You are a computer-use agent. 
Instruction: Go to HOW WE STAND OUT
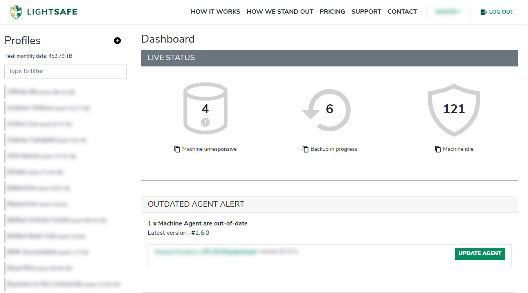(280, 12)
